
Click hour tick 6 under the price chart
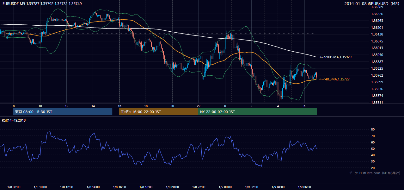[304, 106]
